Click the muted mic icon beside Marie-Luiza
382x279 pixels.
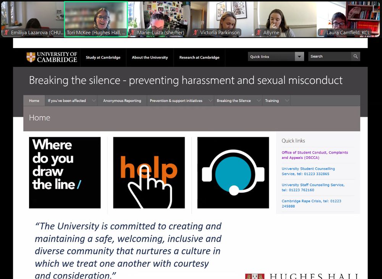pos(133,32)
